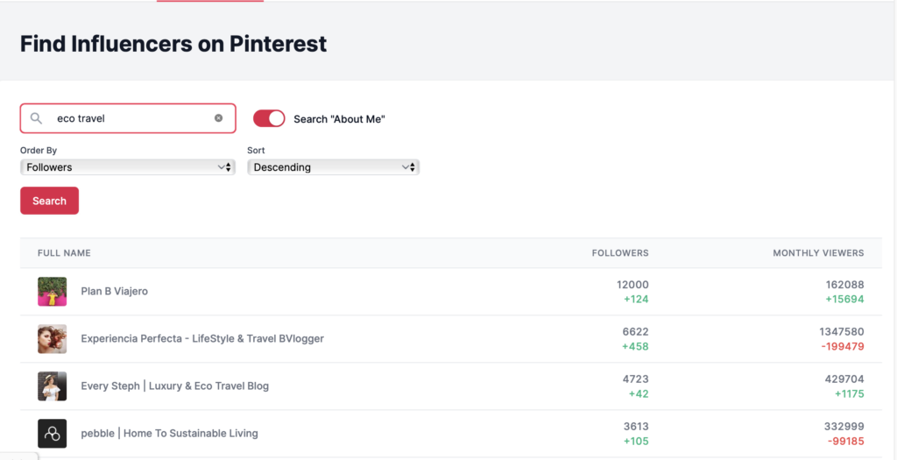Select the +15694 viewers change
Image resolution: width=897 pixels, height=460 pixels.
pyautogui.click(x=845, y=300)
